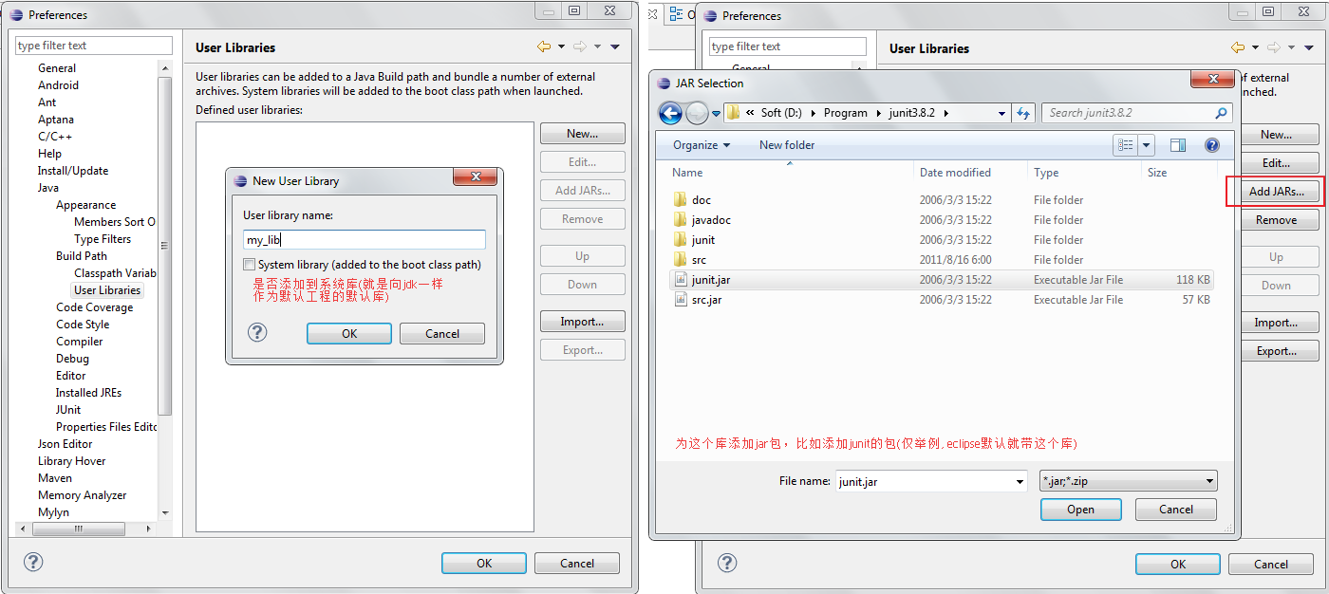Viewport: 1329px width, 594px height.
Task: Click junit3.8.2 in the breadcrumb path
Action: pos(911,113)
